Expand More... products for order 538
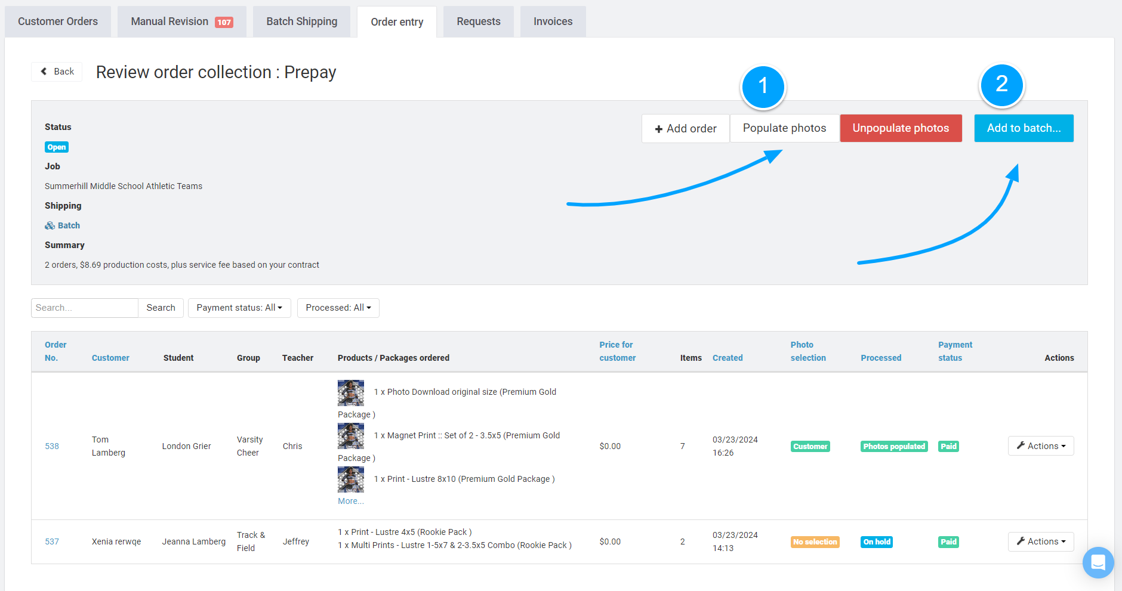Screen dimensions: 1122x591 pos(351,501)
